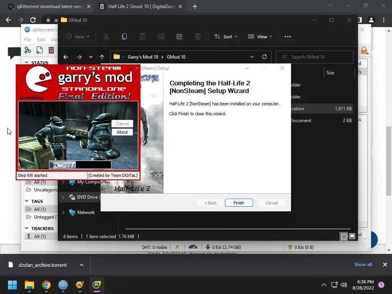392x294 pixels.
Task: Show hidden system tray icons chevron
Action: 324,285
